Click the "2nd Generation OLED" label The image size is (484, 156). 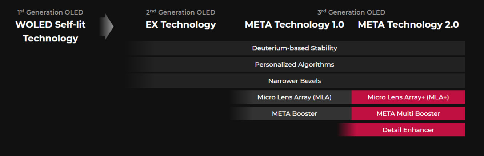(180, 12)
